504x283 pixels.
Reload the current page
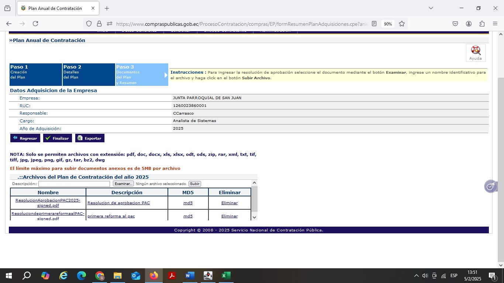click(x=35, y=24)
